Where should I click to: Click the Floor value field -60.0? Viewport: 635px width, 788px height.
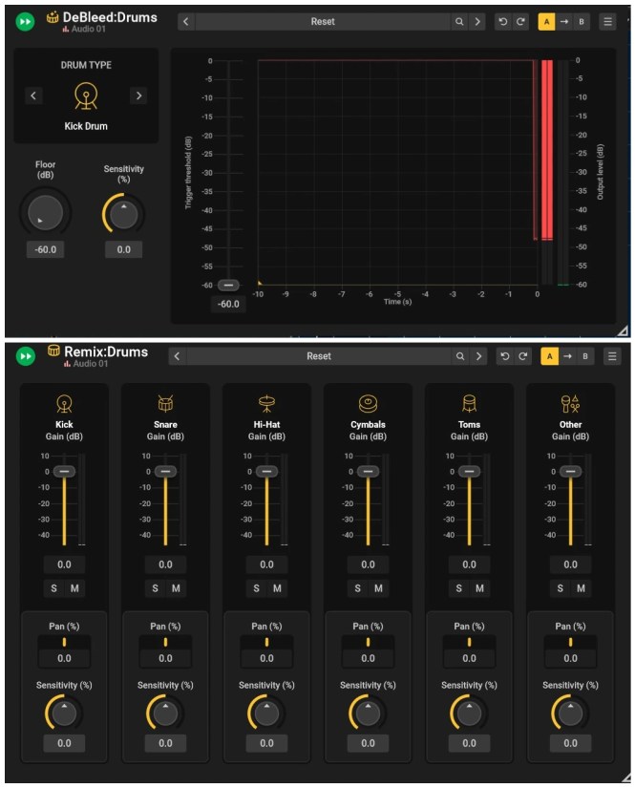[45, 249]
